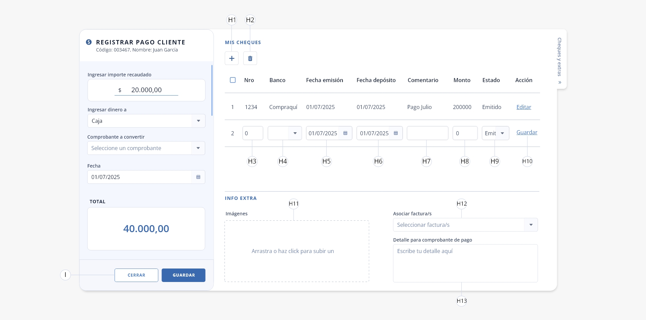Image resolution: width=646 pixels, height=320 pixels.
Task: Toggle the select-all cheques checkbox
Action: [232, 80]
